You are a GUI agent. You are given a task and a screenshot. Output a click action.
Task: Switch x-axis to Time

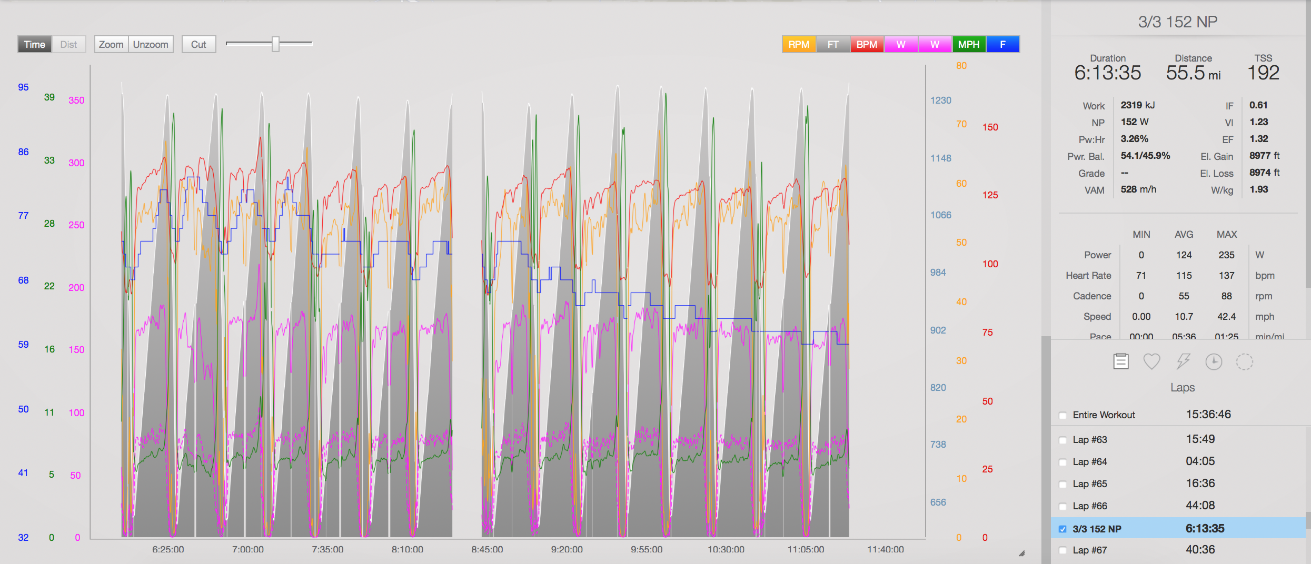[35, 45]
